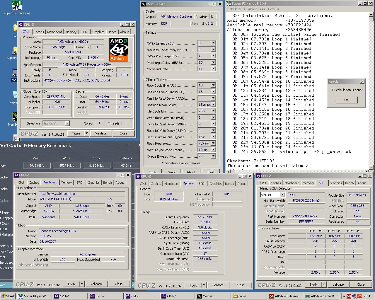Switch to tools folder taskbar button
The image size is (375, 300).
tap(249, 296)
